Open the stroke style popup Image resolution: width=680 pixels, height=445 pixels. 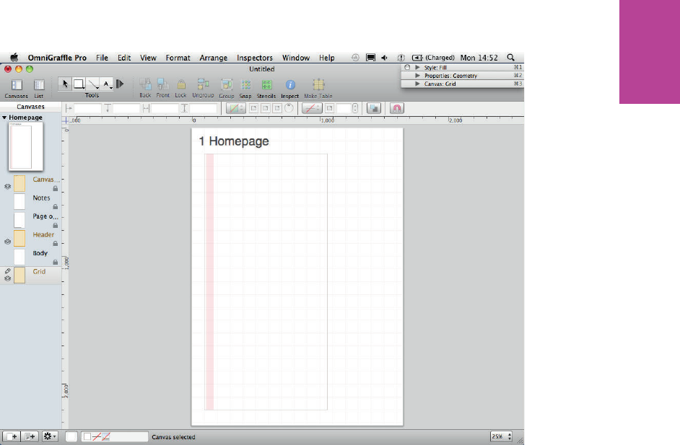[313, 108]
